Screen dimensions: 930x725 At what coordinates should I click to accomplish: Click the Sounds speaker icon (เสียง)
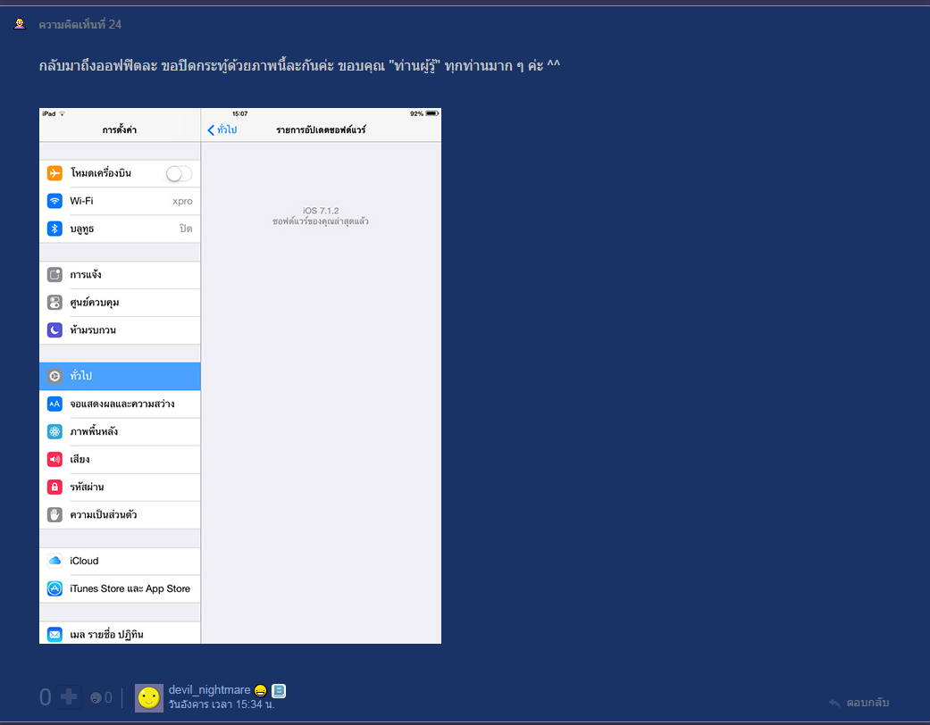click(54, 460)
